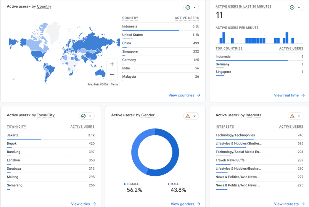The image size is (309, 207).
Task: Change the Country dimension selector
Action: (x=44, y=6)
